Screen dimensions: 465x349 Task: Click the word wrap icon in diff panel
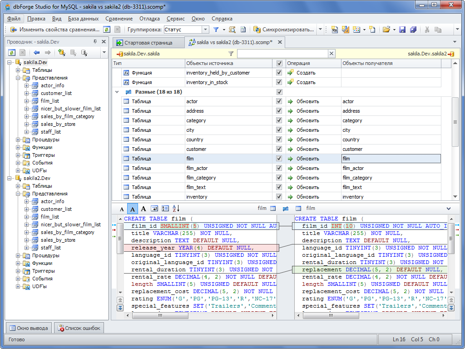pyautogui.click(x=154, y=209)
